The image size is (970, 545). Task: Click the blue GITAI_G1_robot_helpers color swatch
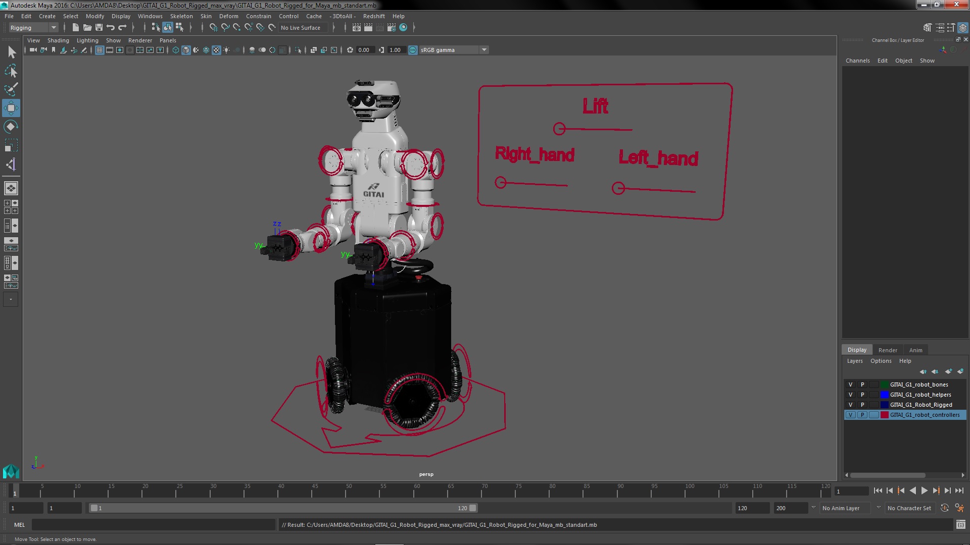pyautogui.click(x=885, y=395)
